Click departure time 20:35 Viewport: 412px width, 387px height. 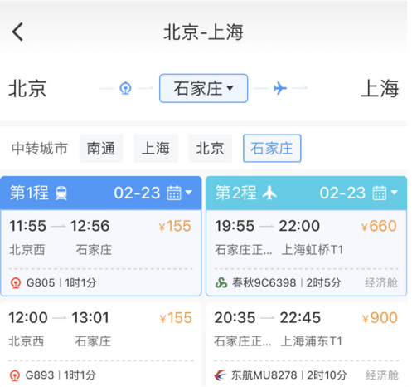point(235,318)
